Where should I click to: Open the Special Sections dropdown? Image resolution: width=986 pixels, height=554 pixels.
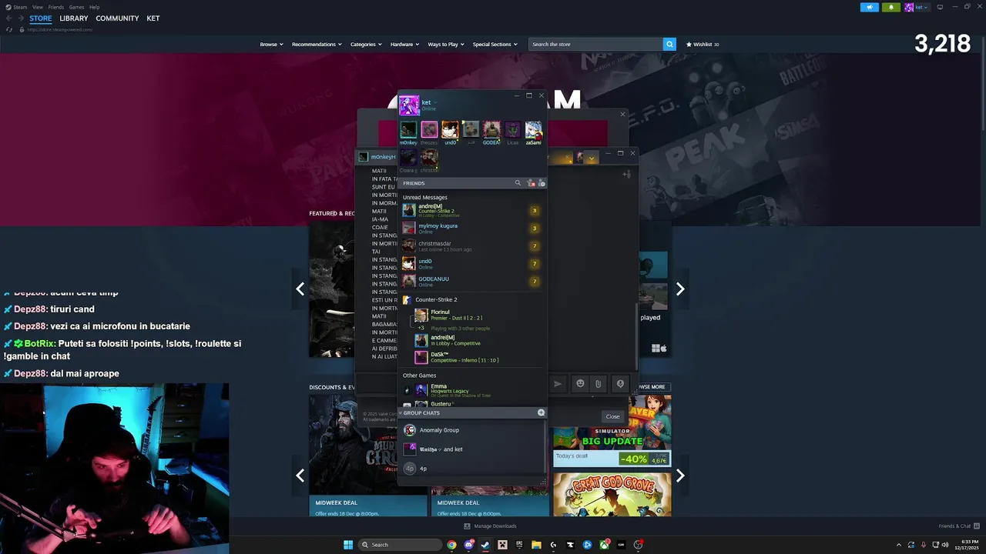click(x=495, y=44)
